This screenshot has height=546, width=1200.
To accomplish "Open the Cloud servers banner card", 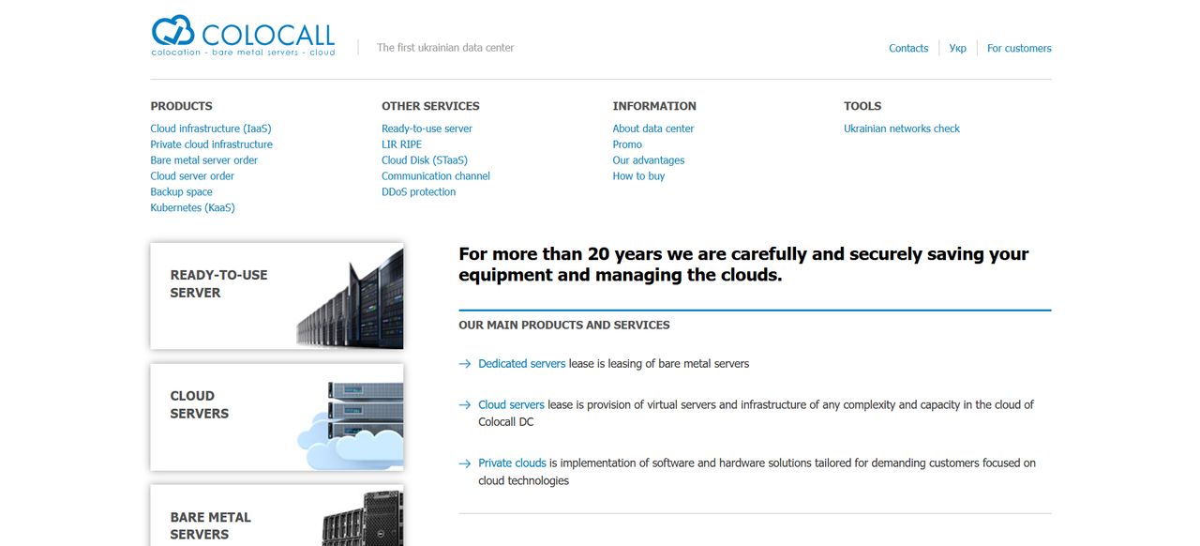I will (x=277, y=417).
